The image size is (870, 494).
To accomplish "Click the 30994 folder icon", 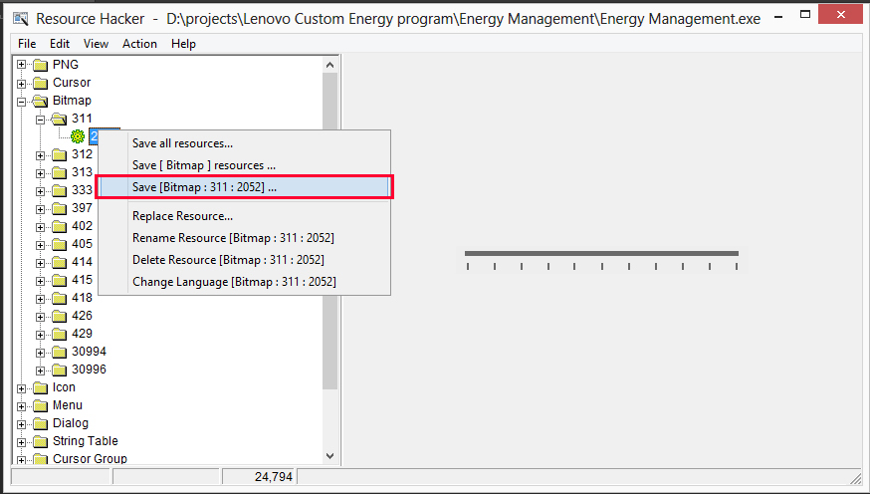I will pos(59,352).
